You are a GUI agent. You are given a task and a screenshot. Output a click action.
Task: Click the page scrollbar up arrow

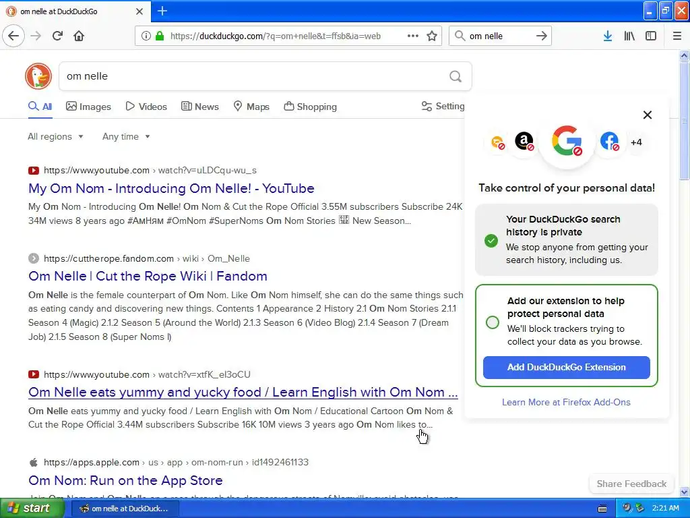tap(685, 55)
